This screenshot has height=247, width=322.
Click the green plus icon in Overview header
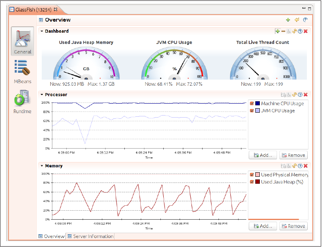tap(288, 20)
